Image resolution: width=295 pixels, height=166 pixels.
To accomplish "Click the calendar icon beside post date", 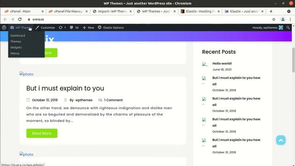I will point(28,100).
